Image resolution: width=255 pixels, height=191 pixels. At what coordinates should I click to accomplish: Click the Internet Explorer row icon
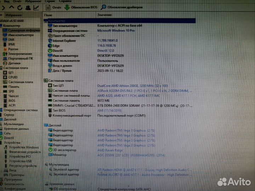tap(50, 41)
